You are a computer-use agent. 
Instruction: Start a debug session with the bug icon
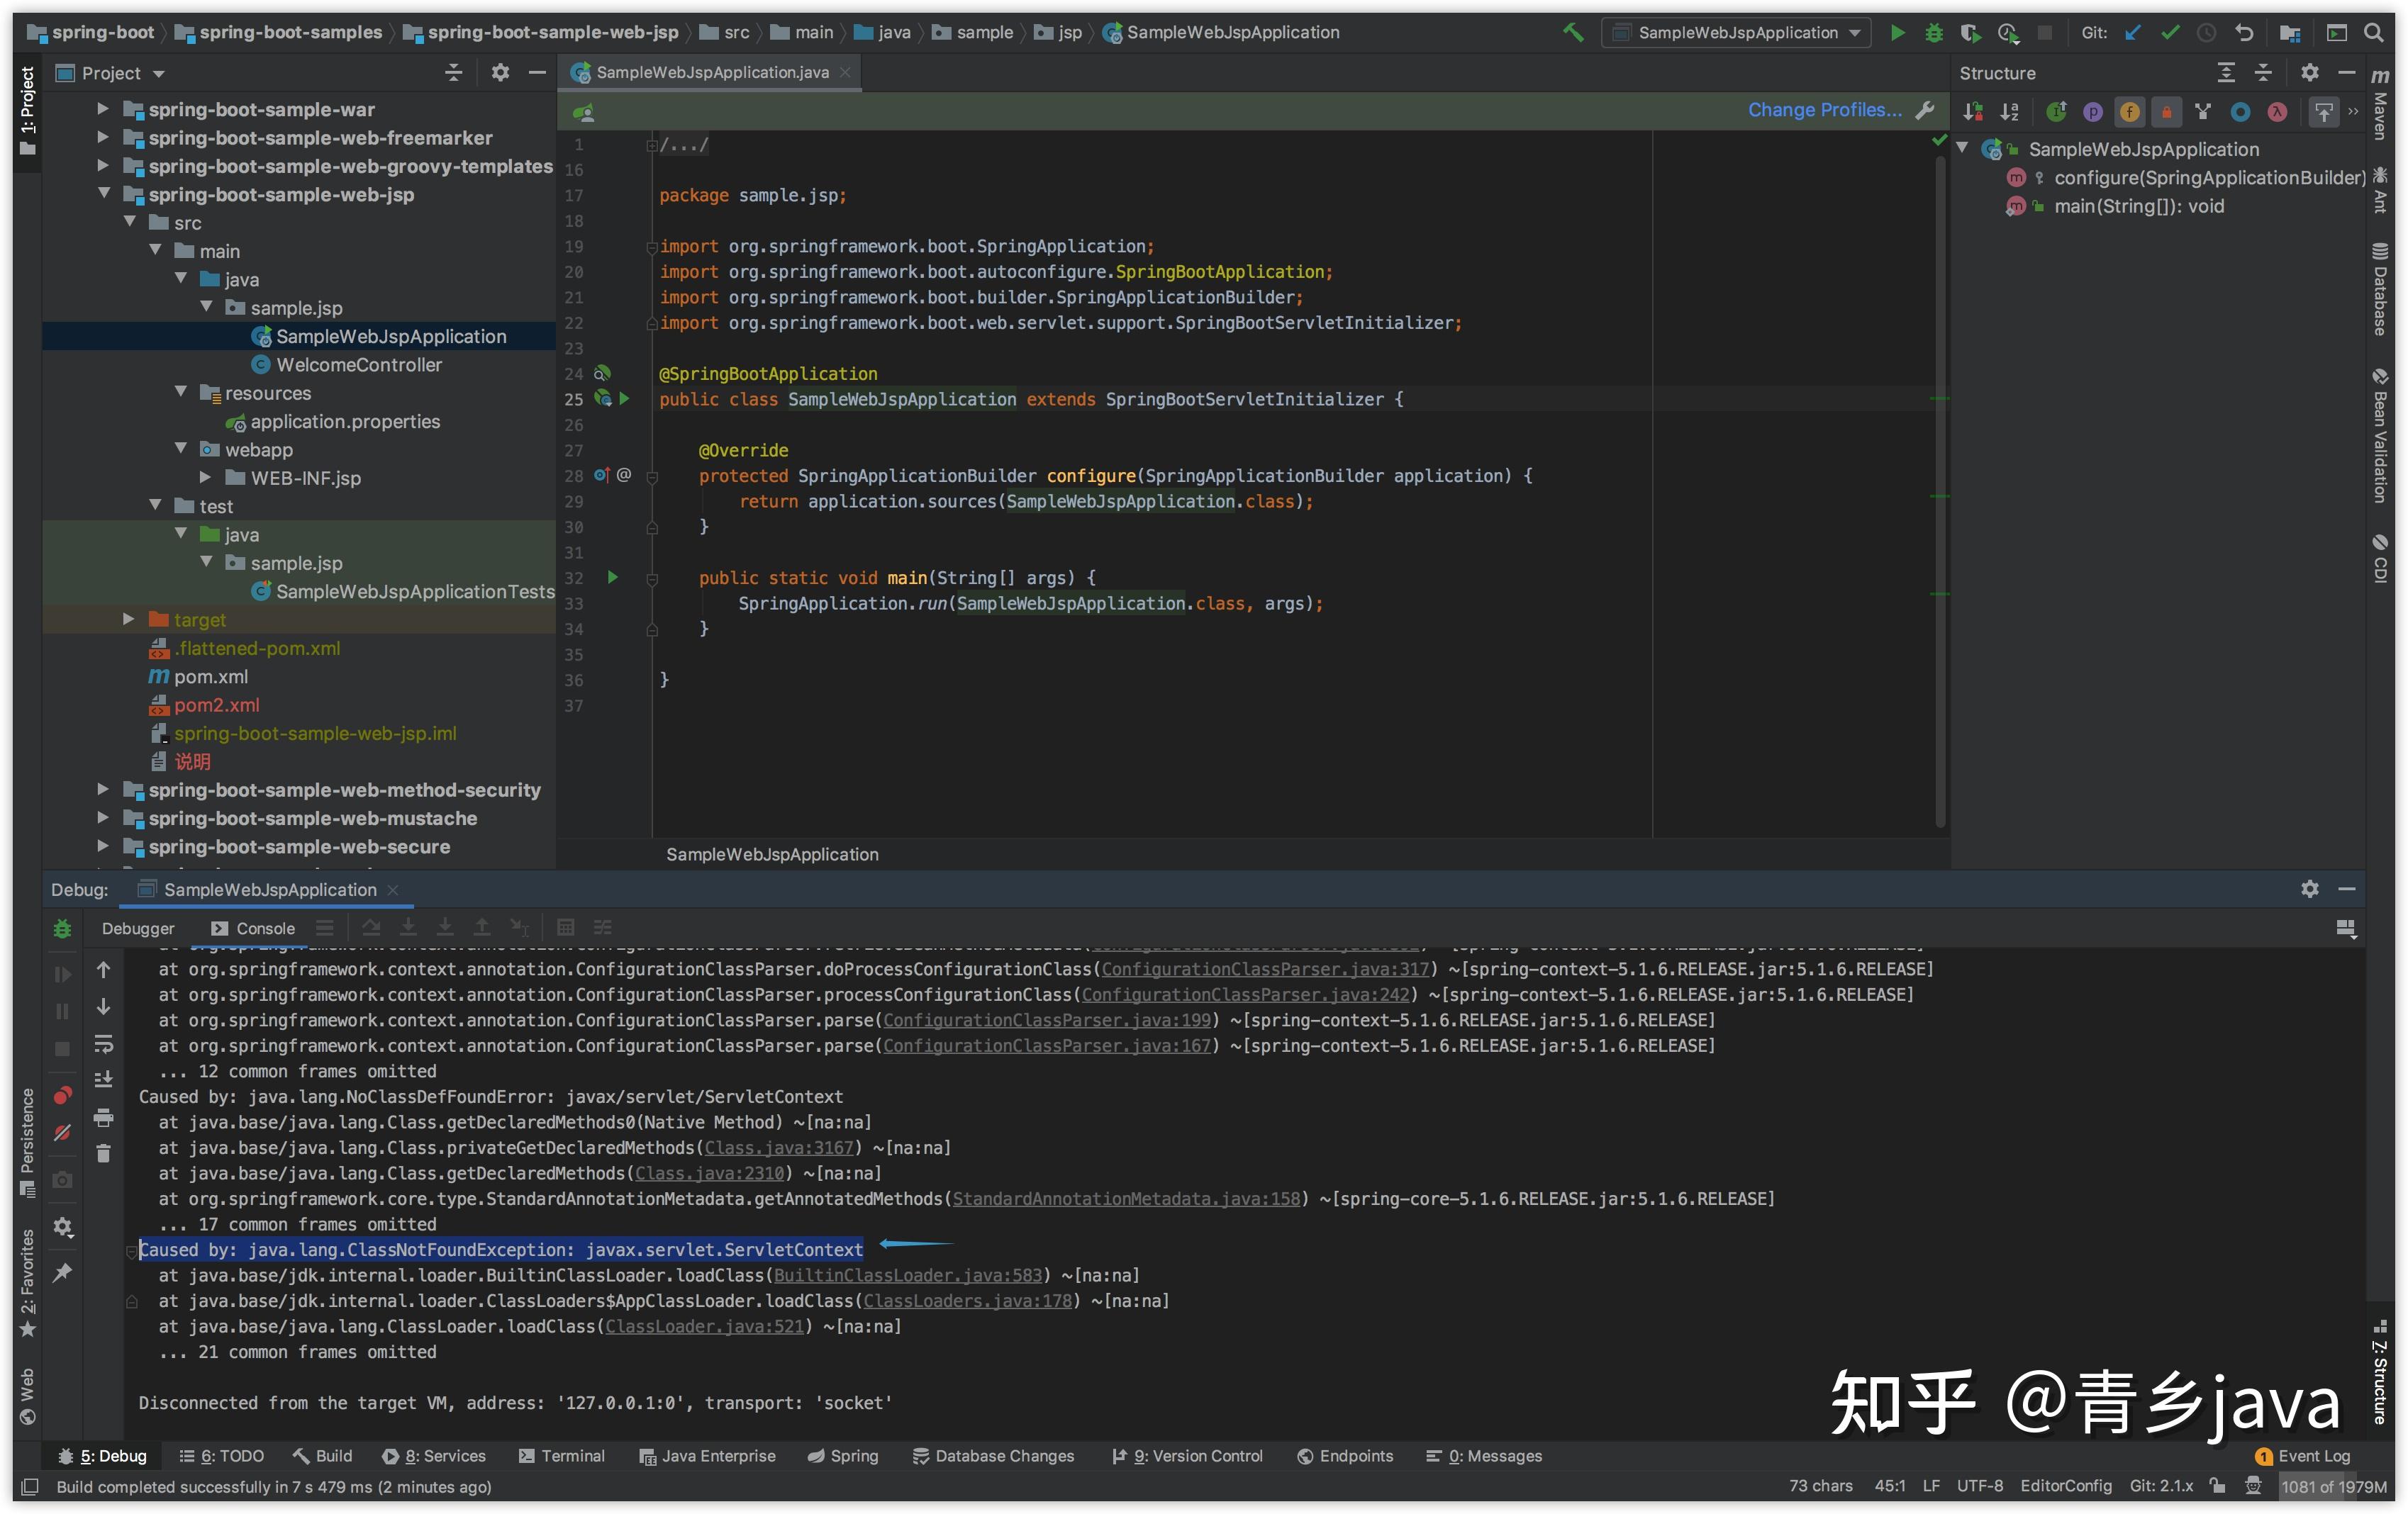pos(1933,32)
